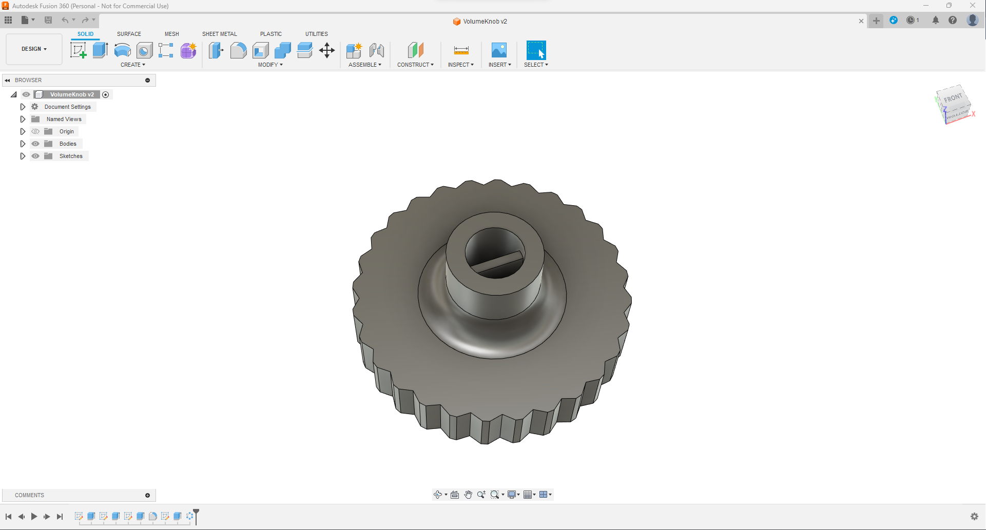Open the CREATE dropdown menu

pos(133,65)
